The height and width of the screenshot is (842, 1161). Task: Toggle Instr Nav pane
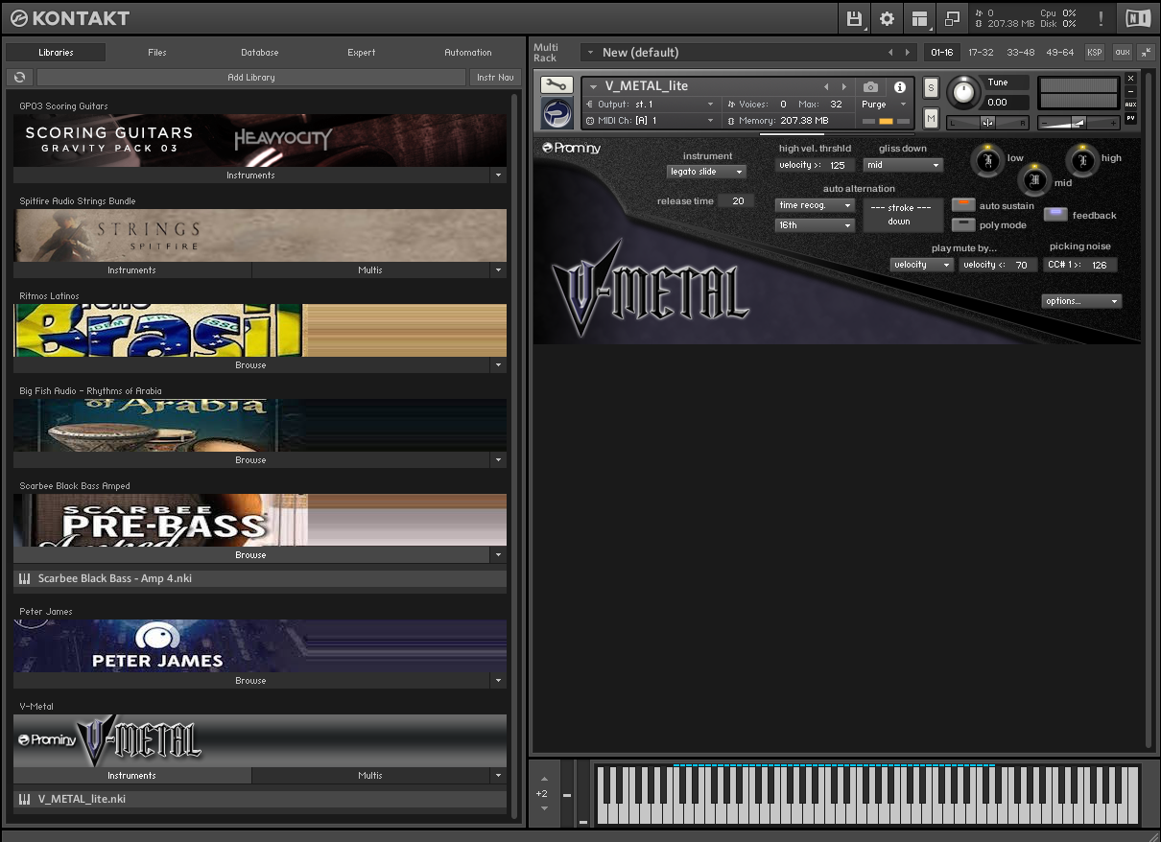coord(494,77)
